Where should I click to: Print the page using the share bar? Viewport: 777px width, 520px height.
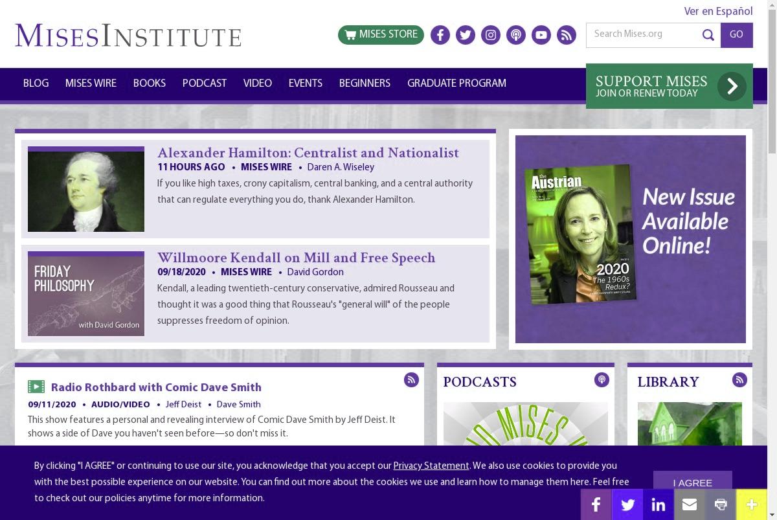[x=721, y=504]
